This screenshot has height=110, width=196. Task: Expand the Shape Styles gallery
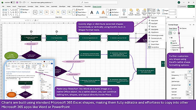coord(73,12)
